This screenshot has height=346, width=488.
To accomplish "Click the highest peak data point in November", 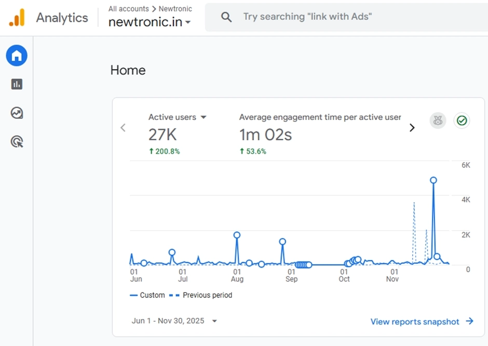I will [x=433, y=180].
